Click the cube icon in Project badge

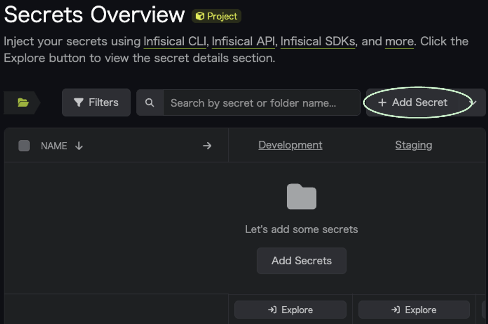200,16
